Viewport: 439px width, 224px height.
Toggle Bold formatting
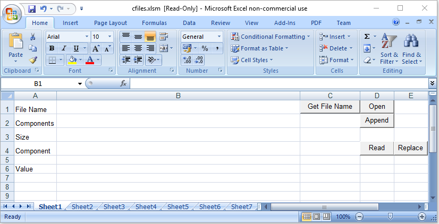point(52,48)
